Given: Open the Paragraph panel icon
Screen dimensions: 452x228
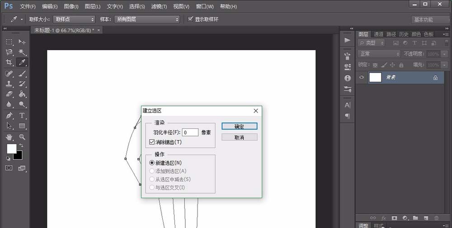Looking at the screenshot, I should coord(347,116).
